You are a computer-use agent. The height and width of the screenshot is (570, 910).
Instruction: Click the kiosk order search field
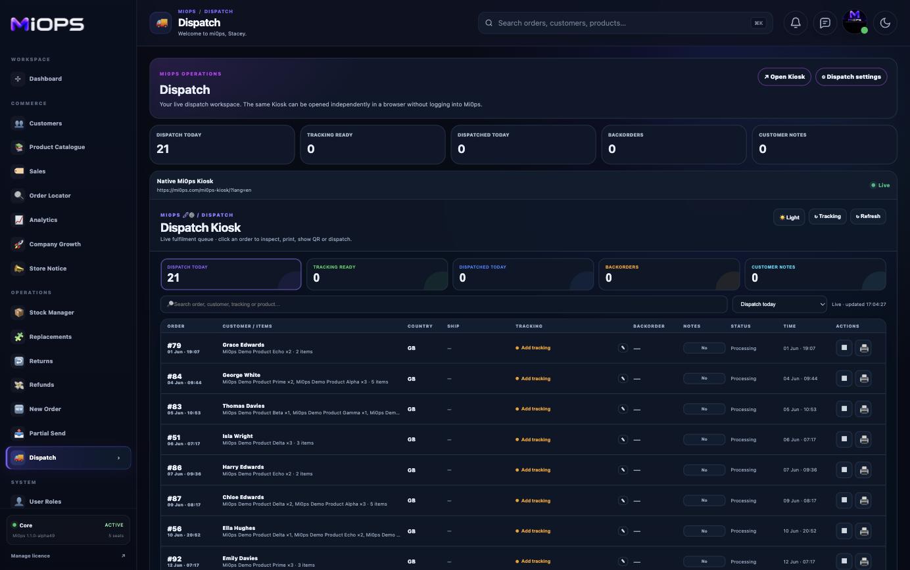[x=444, y=304]
